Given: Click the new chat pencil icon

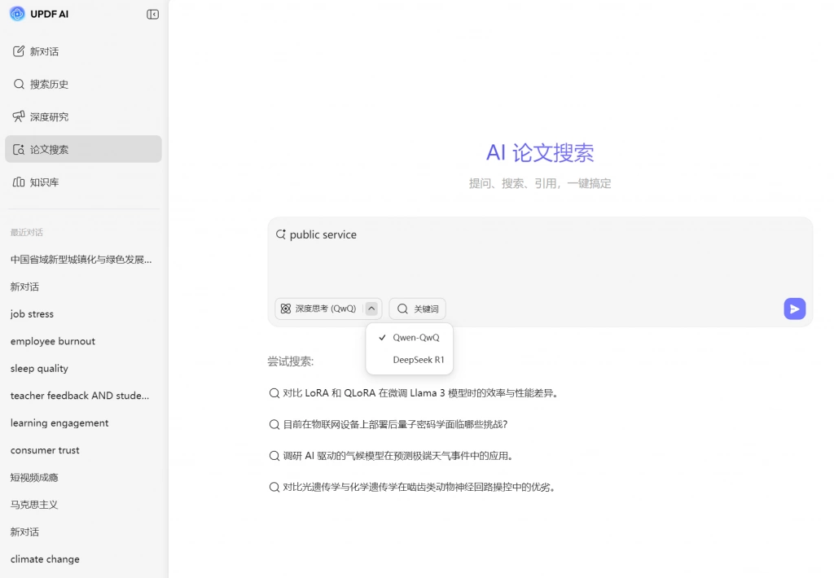Looking at the screenshot, I should (x=19, y=51).
